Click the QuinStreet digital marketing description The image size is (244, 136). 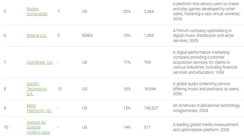click(x=205, y=62)
